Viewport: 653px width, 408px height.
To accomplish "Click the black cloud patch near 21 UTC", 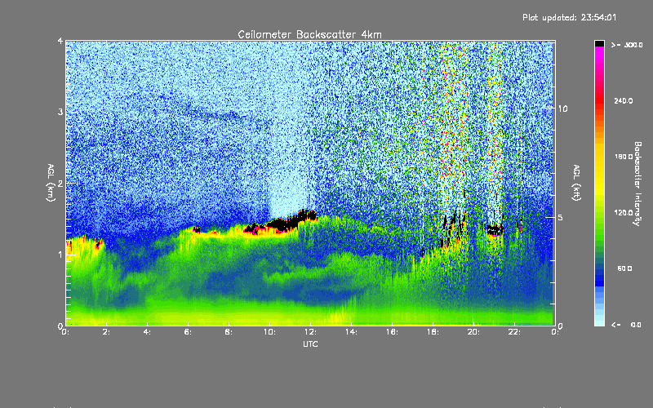I will pos(495,229).
